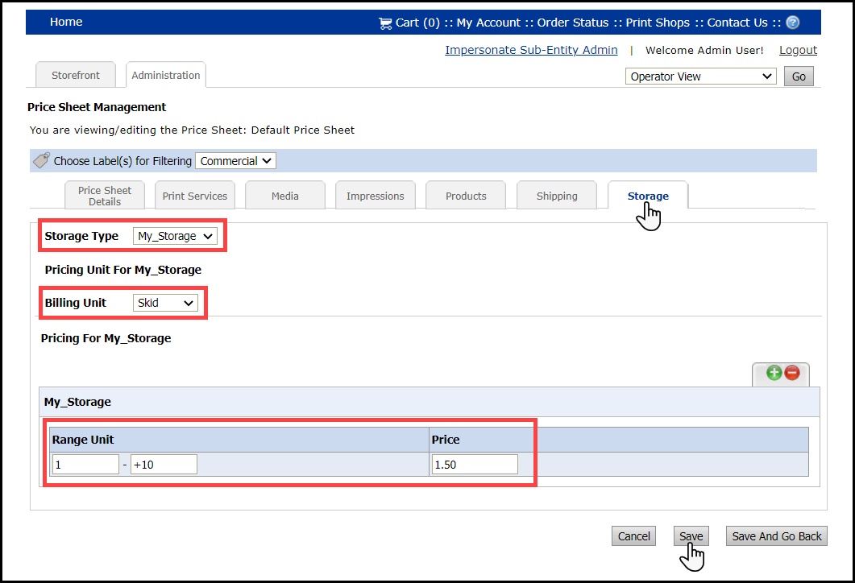Image resolution: width=855 pixels, height=583 pixels.
Task: Expand the Storage Type dropdown
Action: [175, 236]
